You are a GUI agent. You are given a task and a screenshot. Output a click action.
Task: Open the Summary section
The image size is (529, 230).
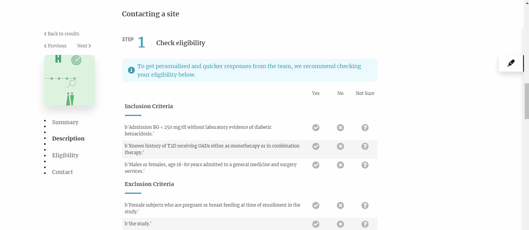click(65, 122)
